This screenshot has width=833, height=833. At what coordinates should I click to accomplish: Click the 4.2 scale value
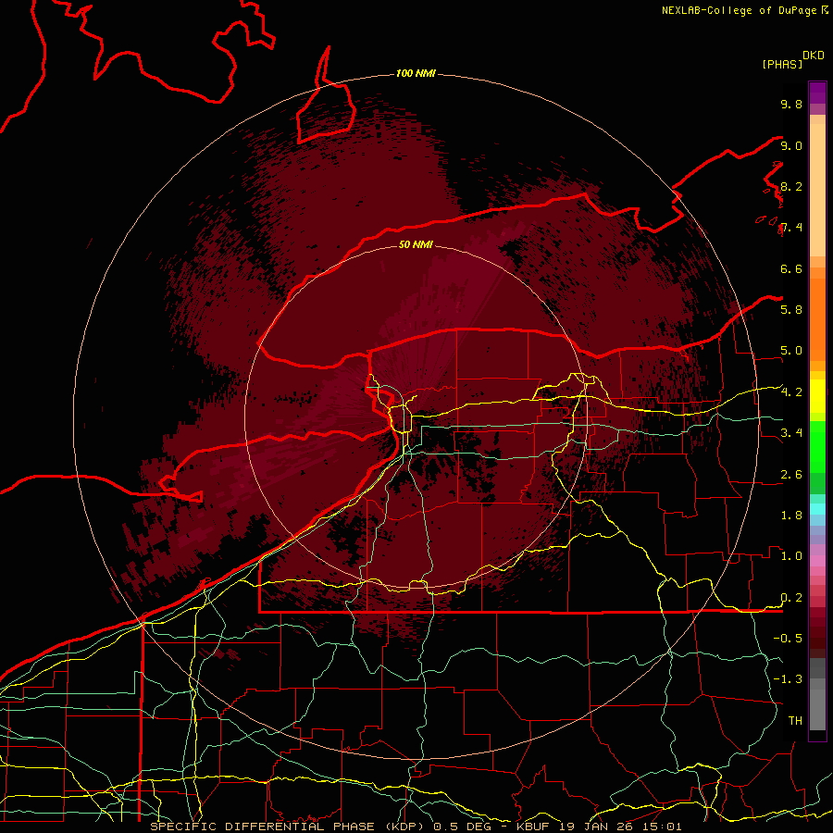point(791,392)
